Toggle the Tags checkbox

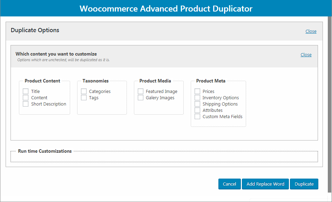pyautogui.click(x=84, y=98)
